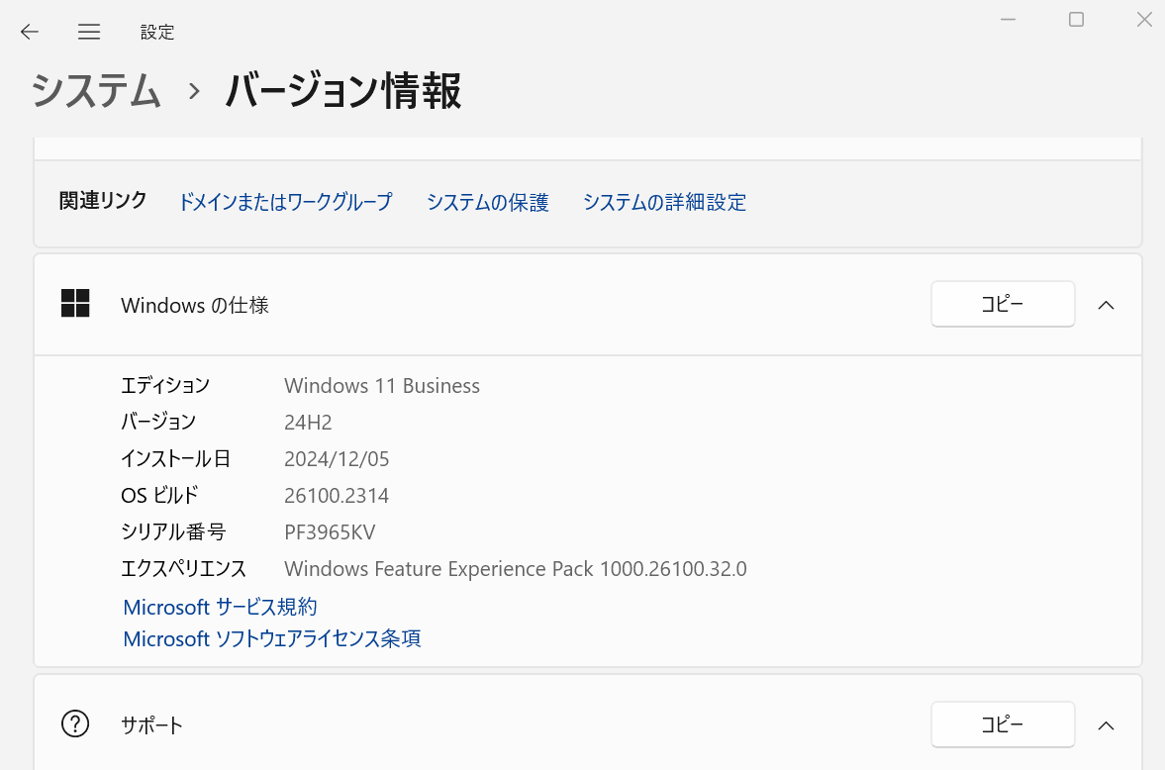1165x770 pixels.
Task: Open the システムの保護 link
Action: [487, 202]
